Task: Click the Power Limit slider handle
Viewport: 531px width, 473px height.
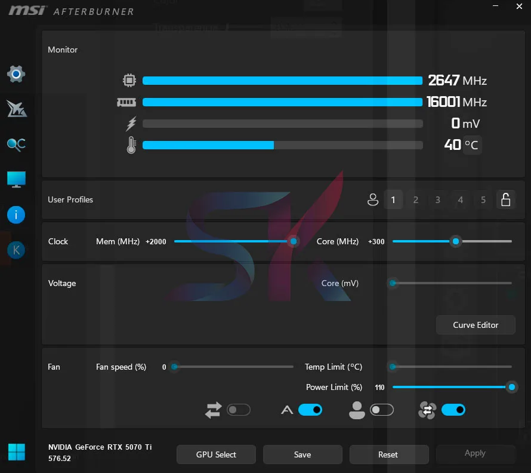Action: coord(512,387)
